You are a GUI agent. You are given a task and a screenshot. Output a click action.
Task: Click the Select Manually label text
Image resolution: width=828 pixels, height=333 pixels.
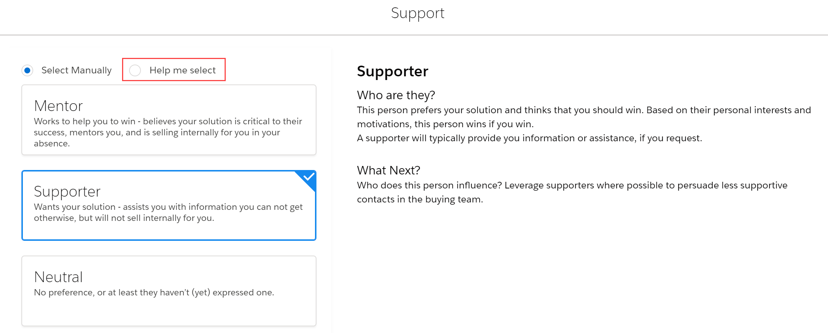76,70
